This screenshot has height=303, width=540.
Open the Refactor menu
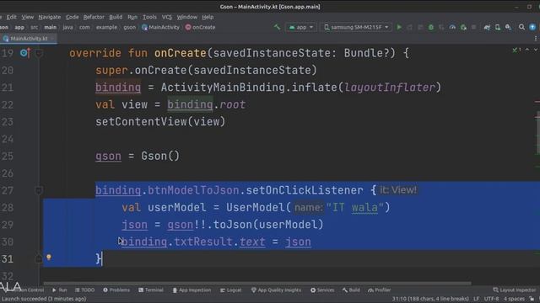tap(94, 17)
